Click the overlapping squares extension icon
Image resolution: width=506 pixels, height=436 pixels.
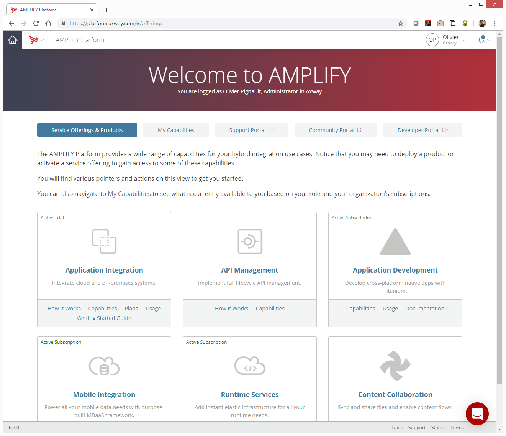[x=452, y=23]
